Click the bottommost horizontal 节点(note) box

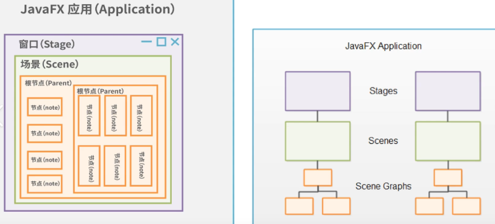click(44, 184)
